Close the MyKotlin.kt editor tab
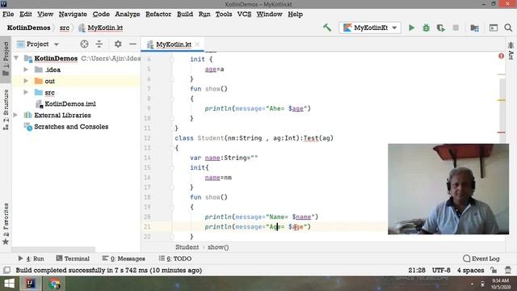Image resolution: width=517 pixels, height=291 pixels. click(197, 44)
